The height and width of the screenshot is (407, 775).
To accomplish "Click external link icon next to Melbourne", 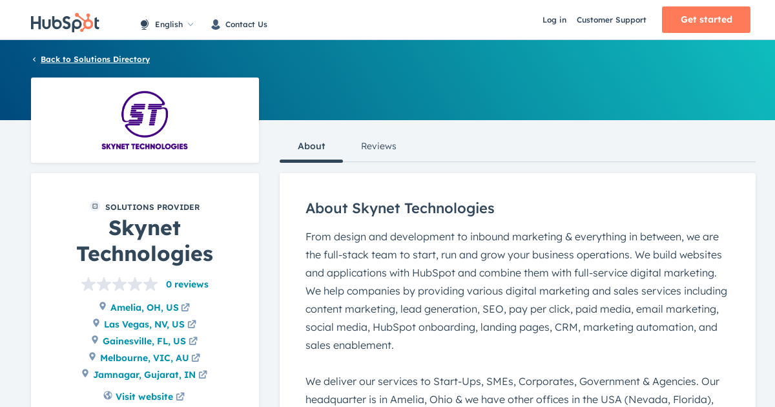I will (x=196, y=358).
